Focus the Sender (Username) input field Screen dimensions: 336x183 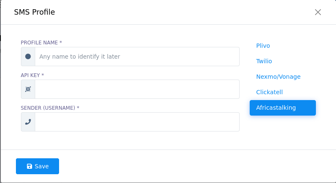[137, 122]
